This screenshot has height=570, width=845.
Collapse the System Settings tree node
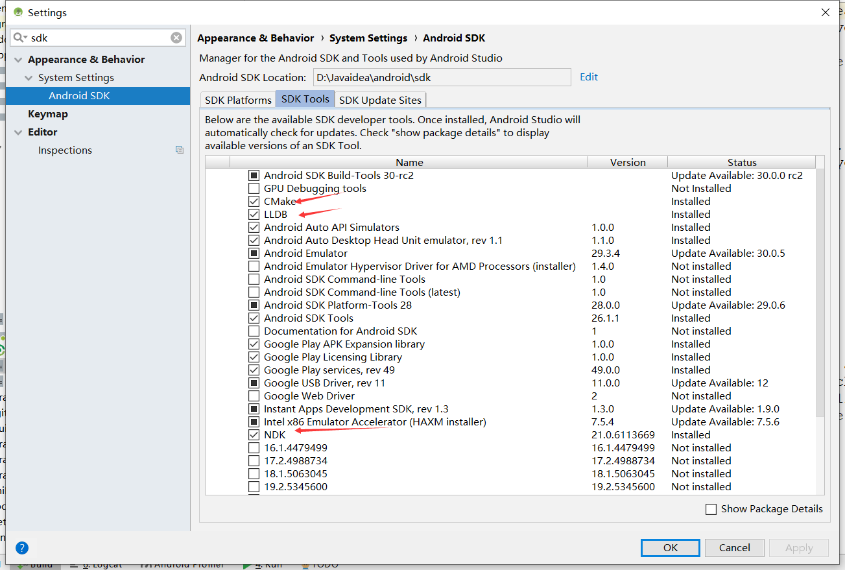coord(29,78)
